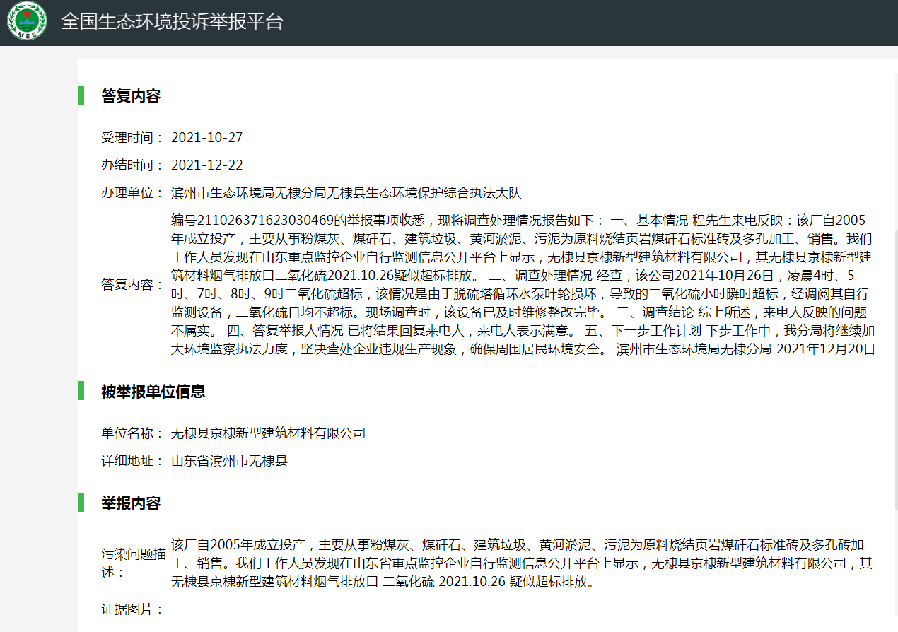The width and height of the screenshot is (898, 632).
Task: Click the 全国生态环境投诉举报平台 site title
Action: pos(172,21)
